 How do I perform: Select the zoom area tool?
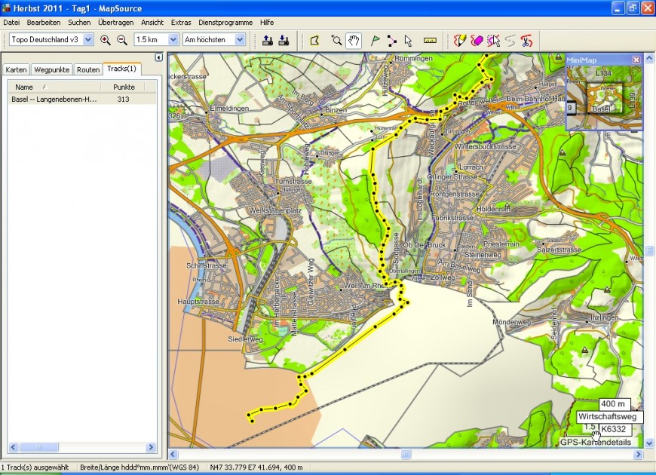[336, 40]
